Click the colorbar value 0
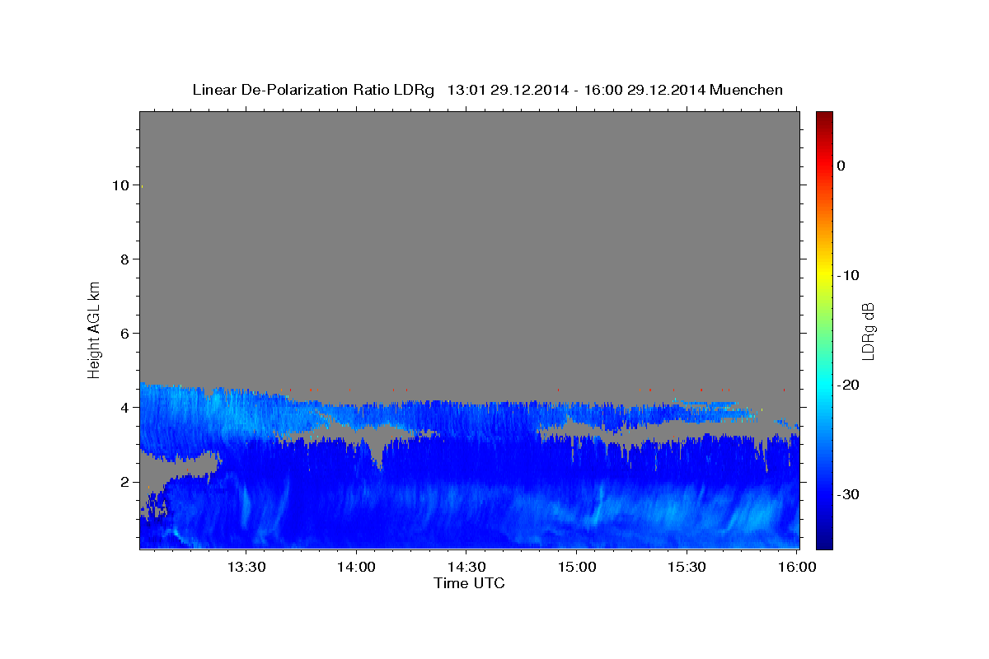The width and height of the screenshot is (989, 659). pos(841,166)
